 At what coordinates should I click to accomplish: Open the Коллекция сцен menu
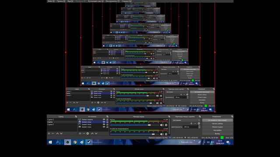[x=95, y=1]
